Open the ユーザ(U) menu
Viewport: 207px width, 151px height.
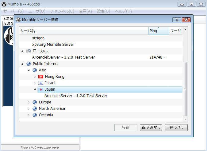[37, 11]
